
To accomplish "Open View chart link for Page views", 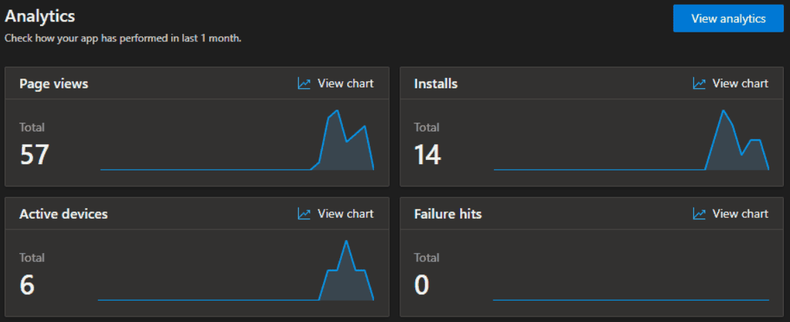I will [x=336, y=83].
